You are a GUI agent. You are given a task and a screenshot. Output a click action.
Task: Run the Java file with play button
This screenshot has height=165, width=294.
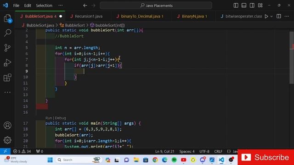[x=266, y=16]
